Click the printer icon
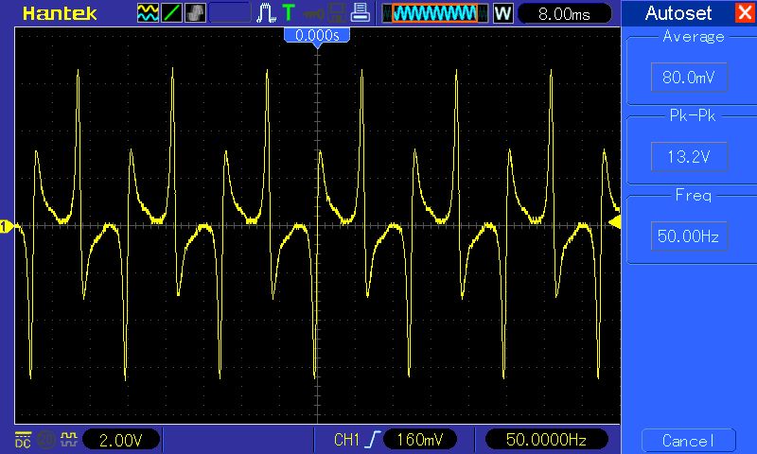The image size is (757, 454). point(361,12)
